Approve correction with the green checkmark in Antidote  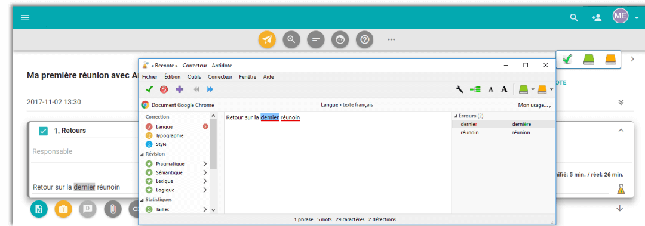click(149, 89)
